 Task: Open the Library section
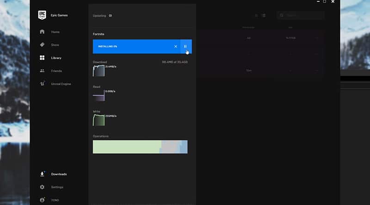tap(56, 58)
